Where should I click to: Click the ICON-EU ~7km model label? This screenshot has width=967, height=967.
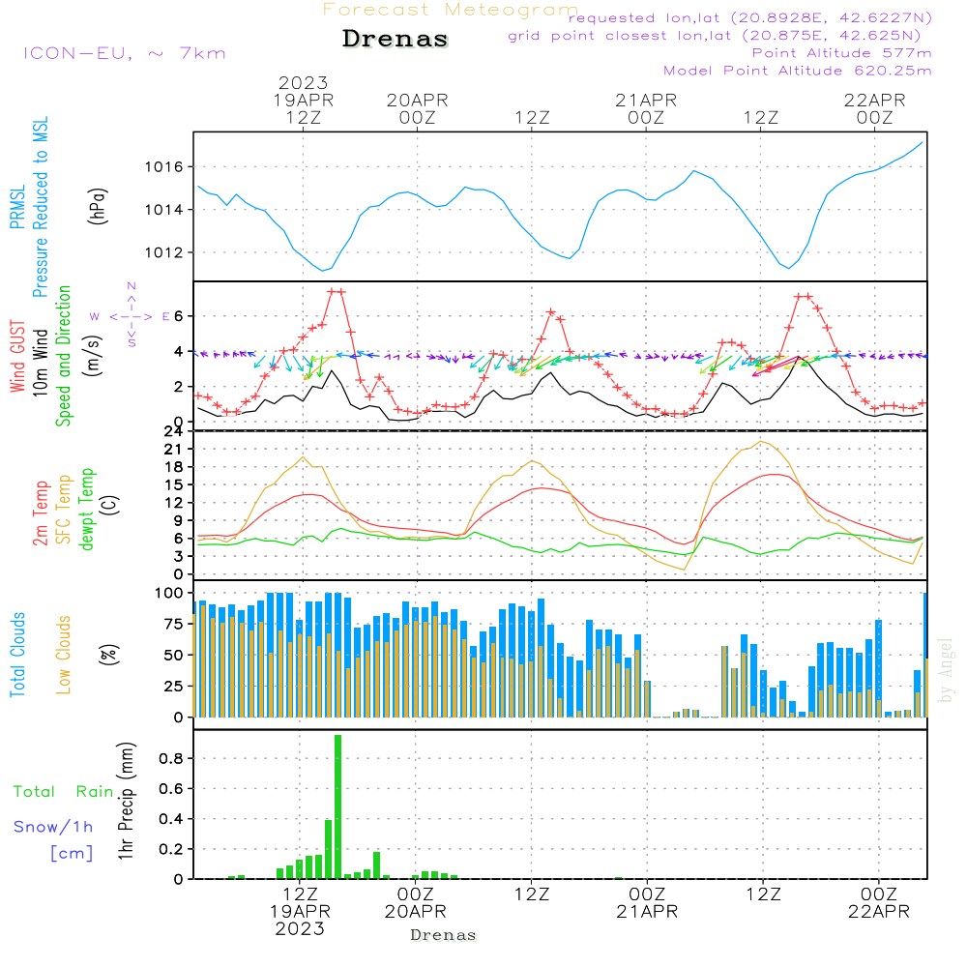[x=125, y=53]
